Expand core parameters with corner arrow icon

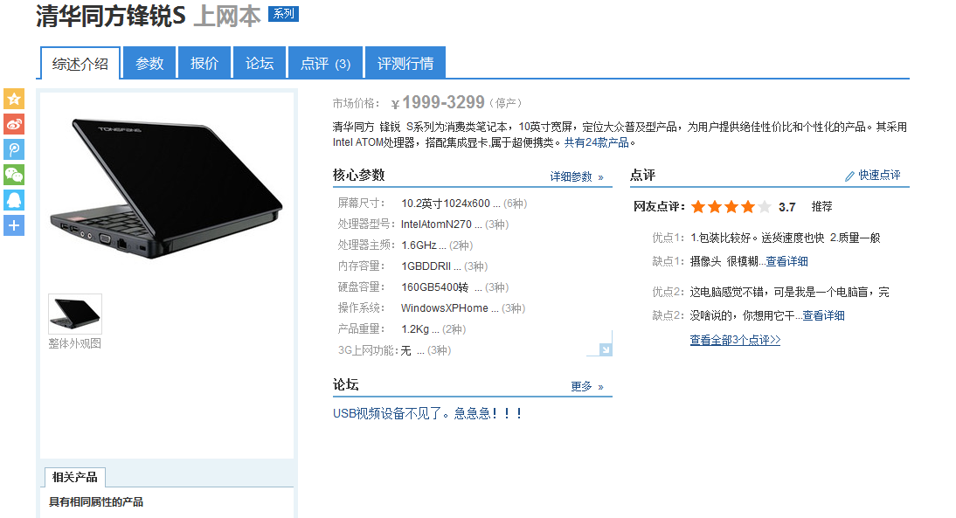605,349
